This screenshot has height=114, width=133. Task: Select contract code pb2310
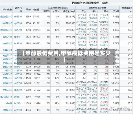[18, 90]
